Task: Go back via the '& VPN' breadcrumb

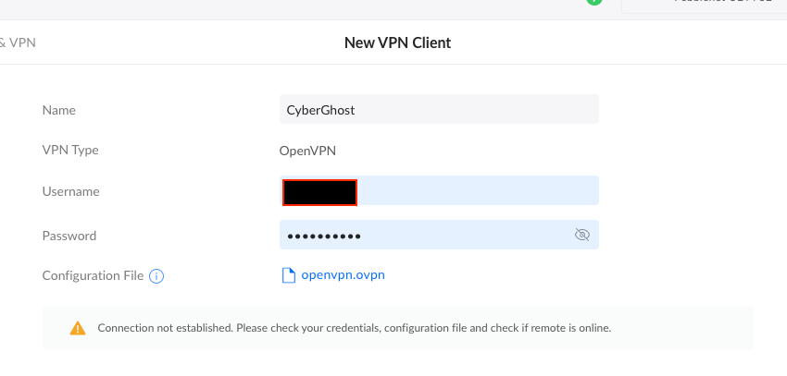Action: click(x=18, y=42)
